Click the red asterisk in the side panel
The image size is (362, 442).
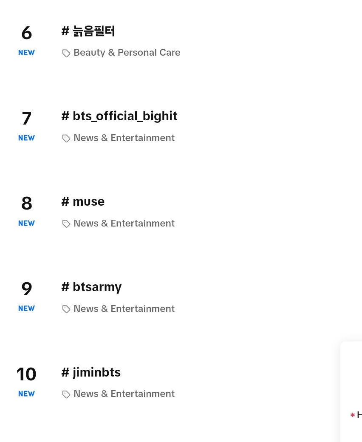pyautogui.click(x=352, y=415)
